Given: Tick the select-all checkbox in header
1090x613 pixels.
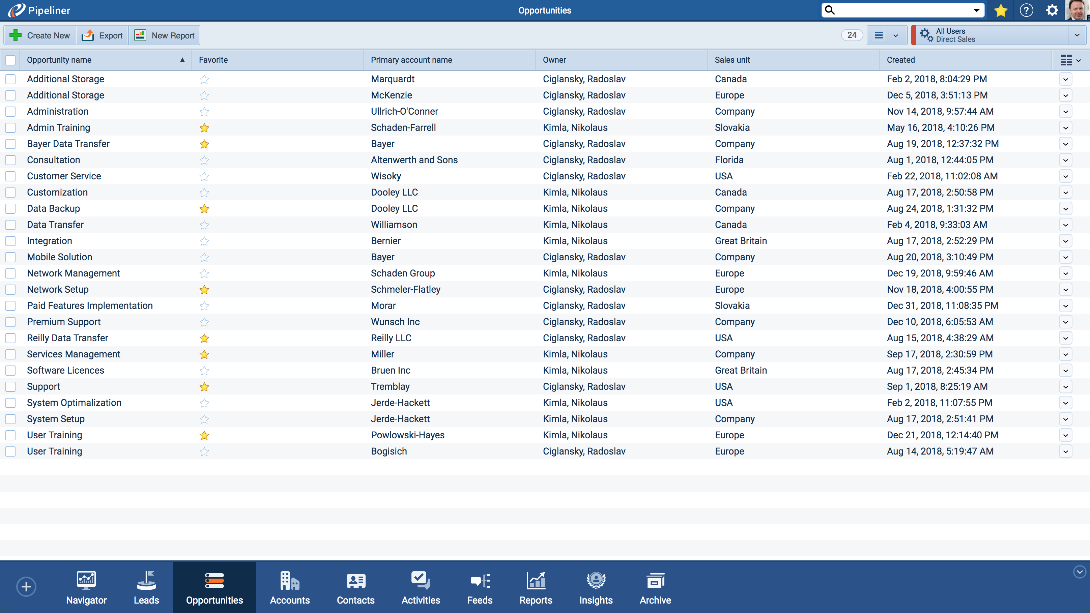Looking at the screenshot, I should pos(10,60).
